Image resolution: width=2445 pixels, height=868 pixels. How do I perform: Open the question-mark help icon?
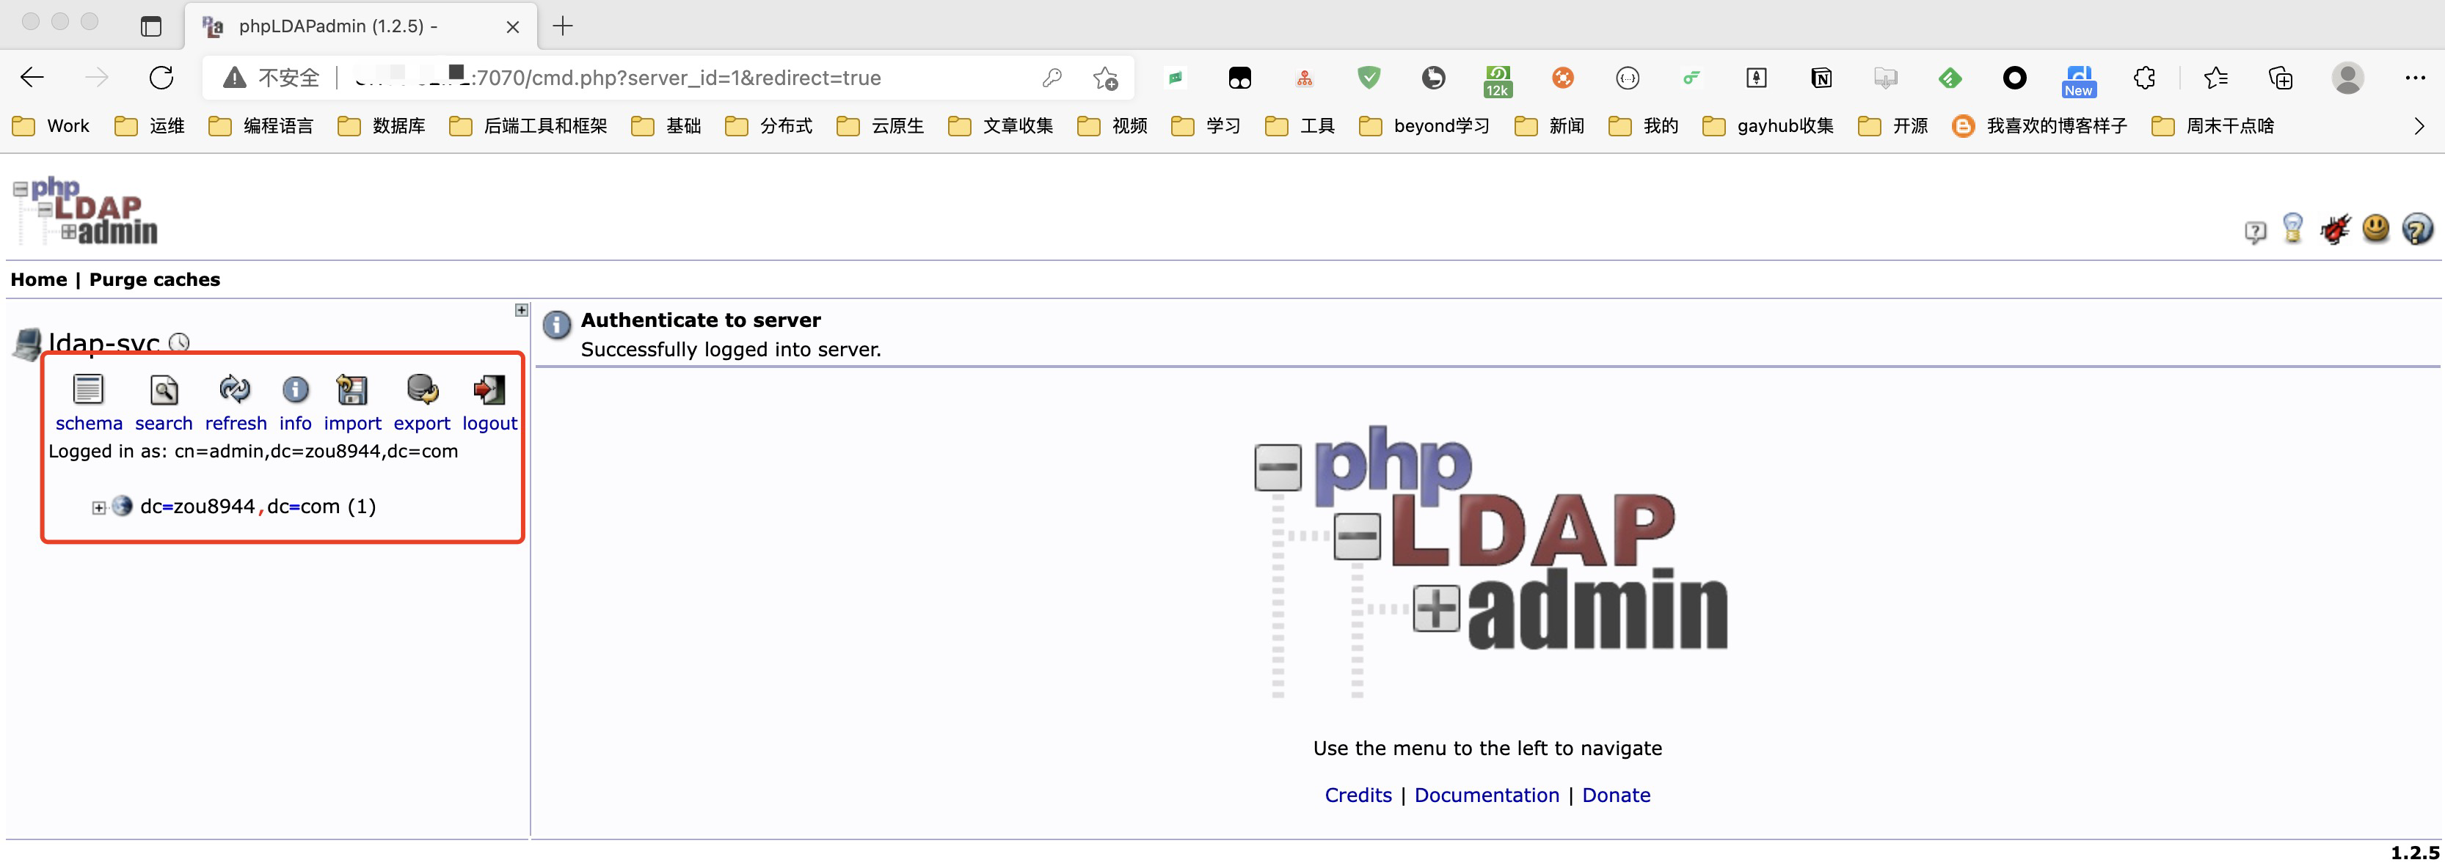pos(2416,229)
